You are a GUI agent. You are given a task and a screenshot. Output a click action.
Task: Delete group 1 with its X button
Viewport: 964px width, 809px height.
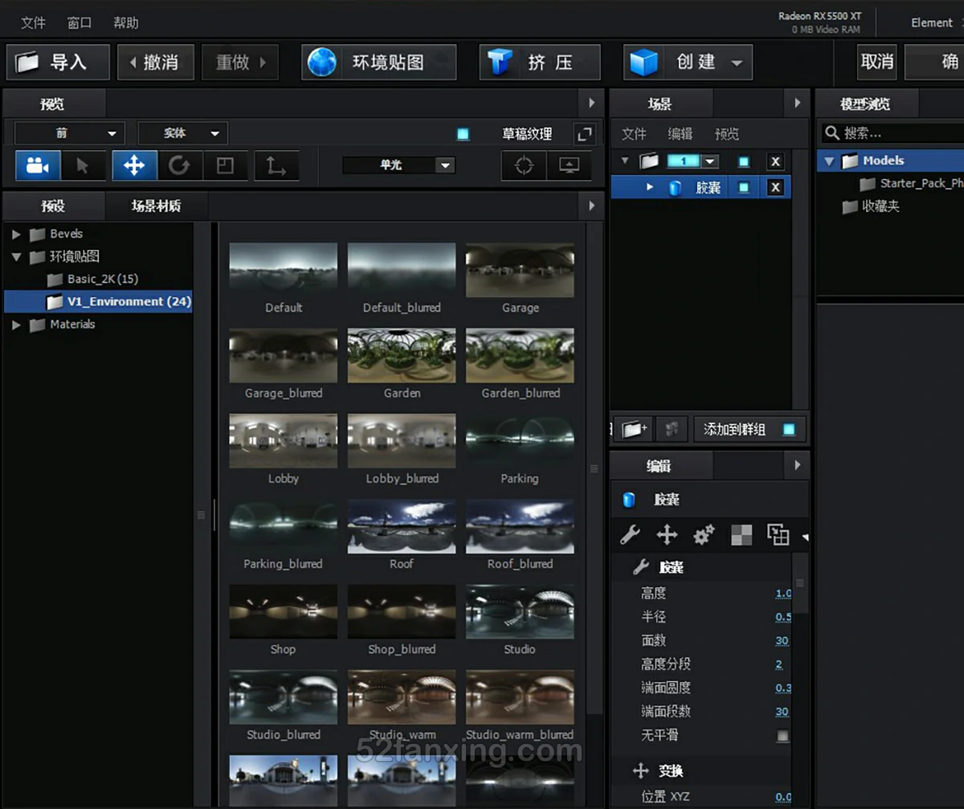[x=775, y=161]
